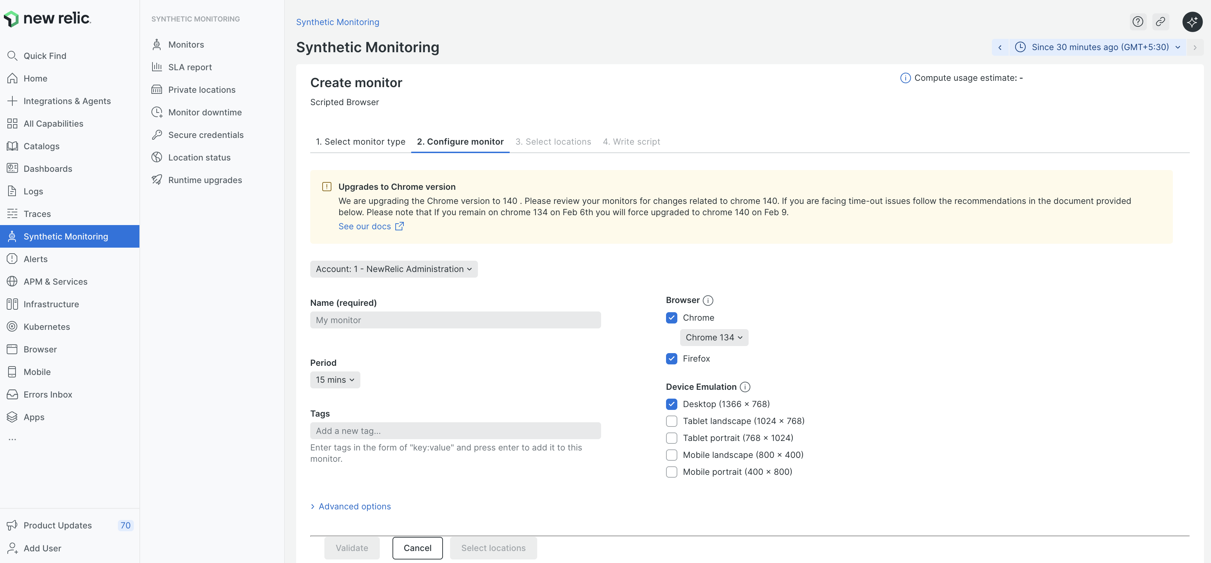Switch to Select monitor type tab
The image size is (1211, 563).
click(360, 141)
